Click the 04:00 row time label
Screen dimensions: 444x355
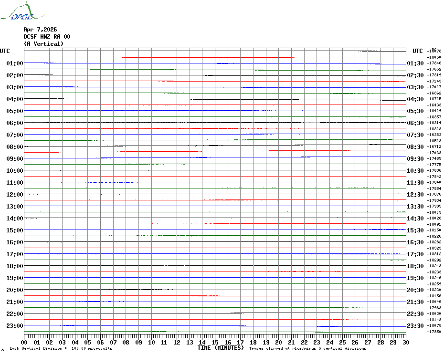(x=15, y=99)
